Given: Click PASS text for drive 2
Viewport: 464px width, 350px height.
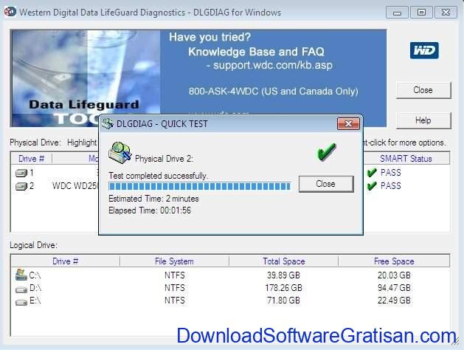Looking at the screenshot, I should click(391, 185).
